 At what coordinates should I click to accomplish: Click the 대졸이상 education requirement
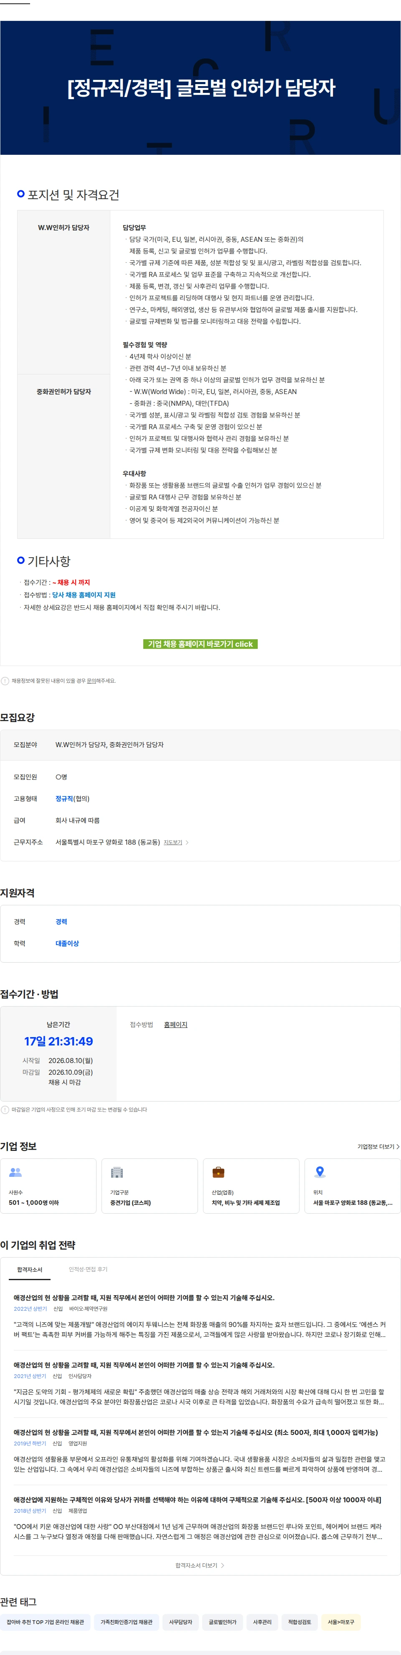[x=67, y=944]
